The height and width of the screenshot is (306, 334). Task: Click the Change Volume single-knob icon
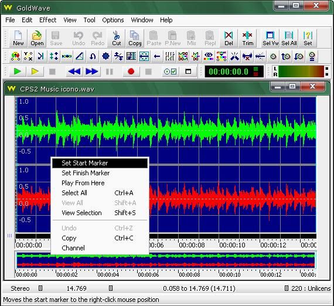[273, 56]
